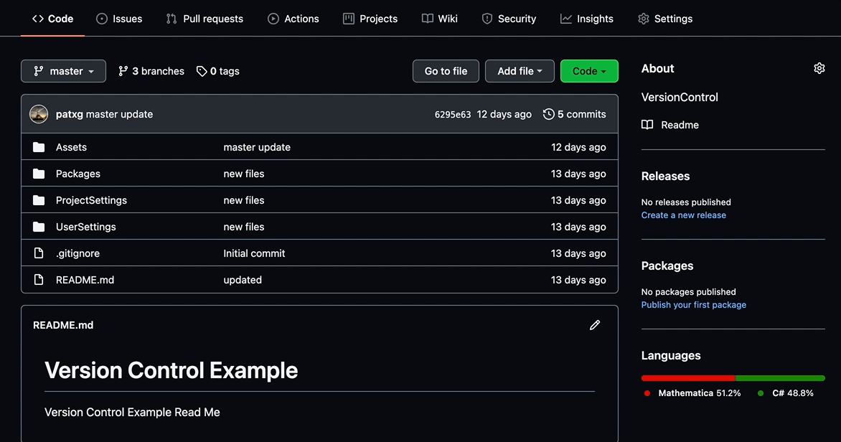Click the Pull requests tab icon
This screenshot has height=442, width=841.
[x=172, y=19]
